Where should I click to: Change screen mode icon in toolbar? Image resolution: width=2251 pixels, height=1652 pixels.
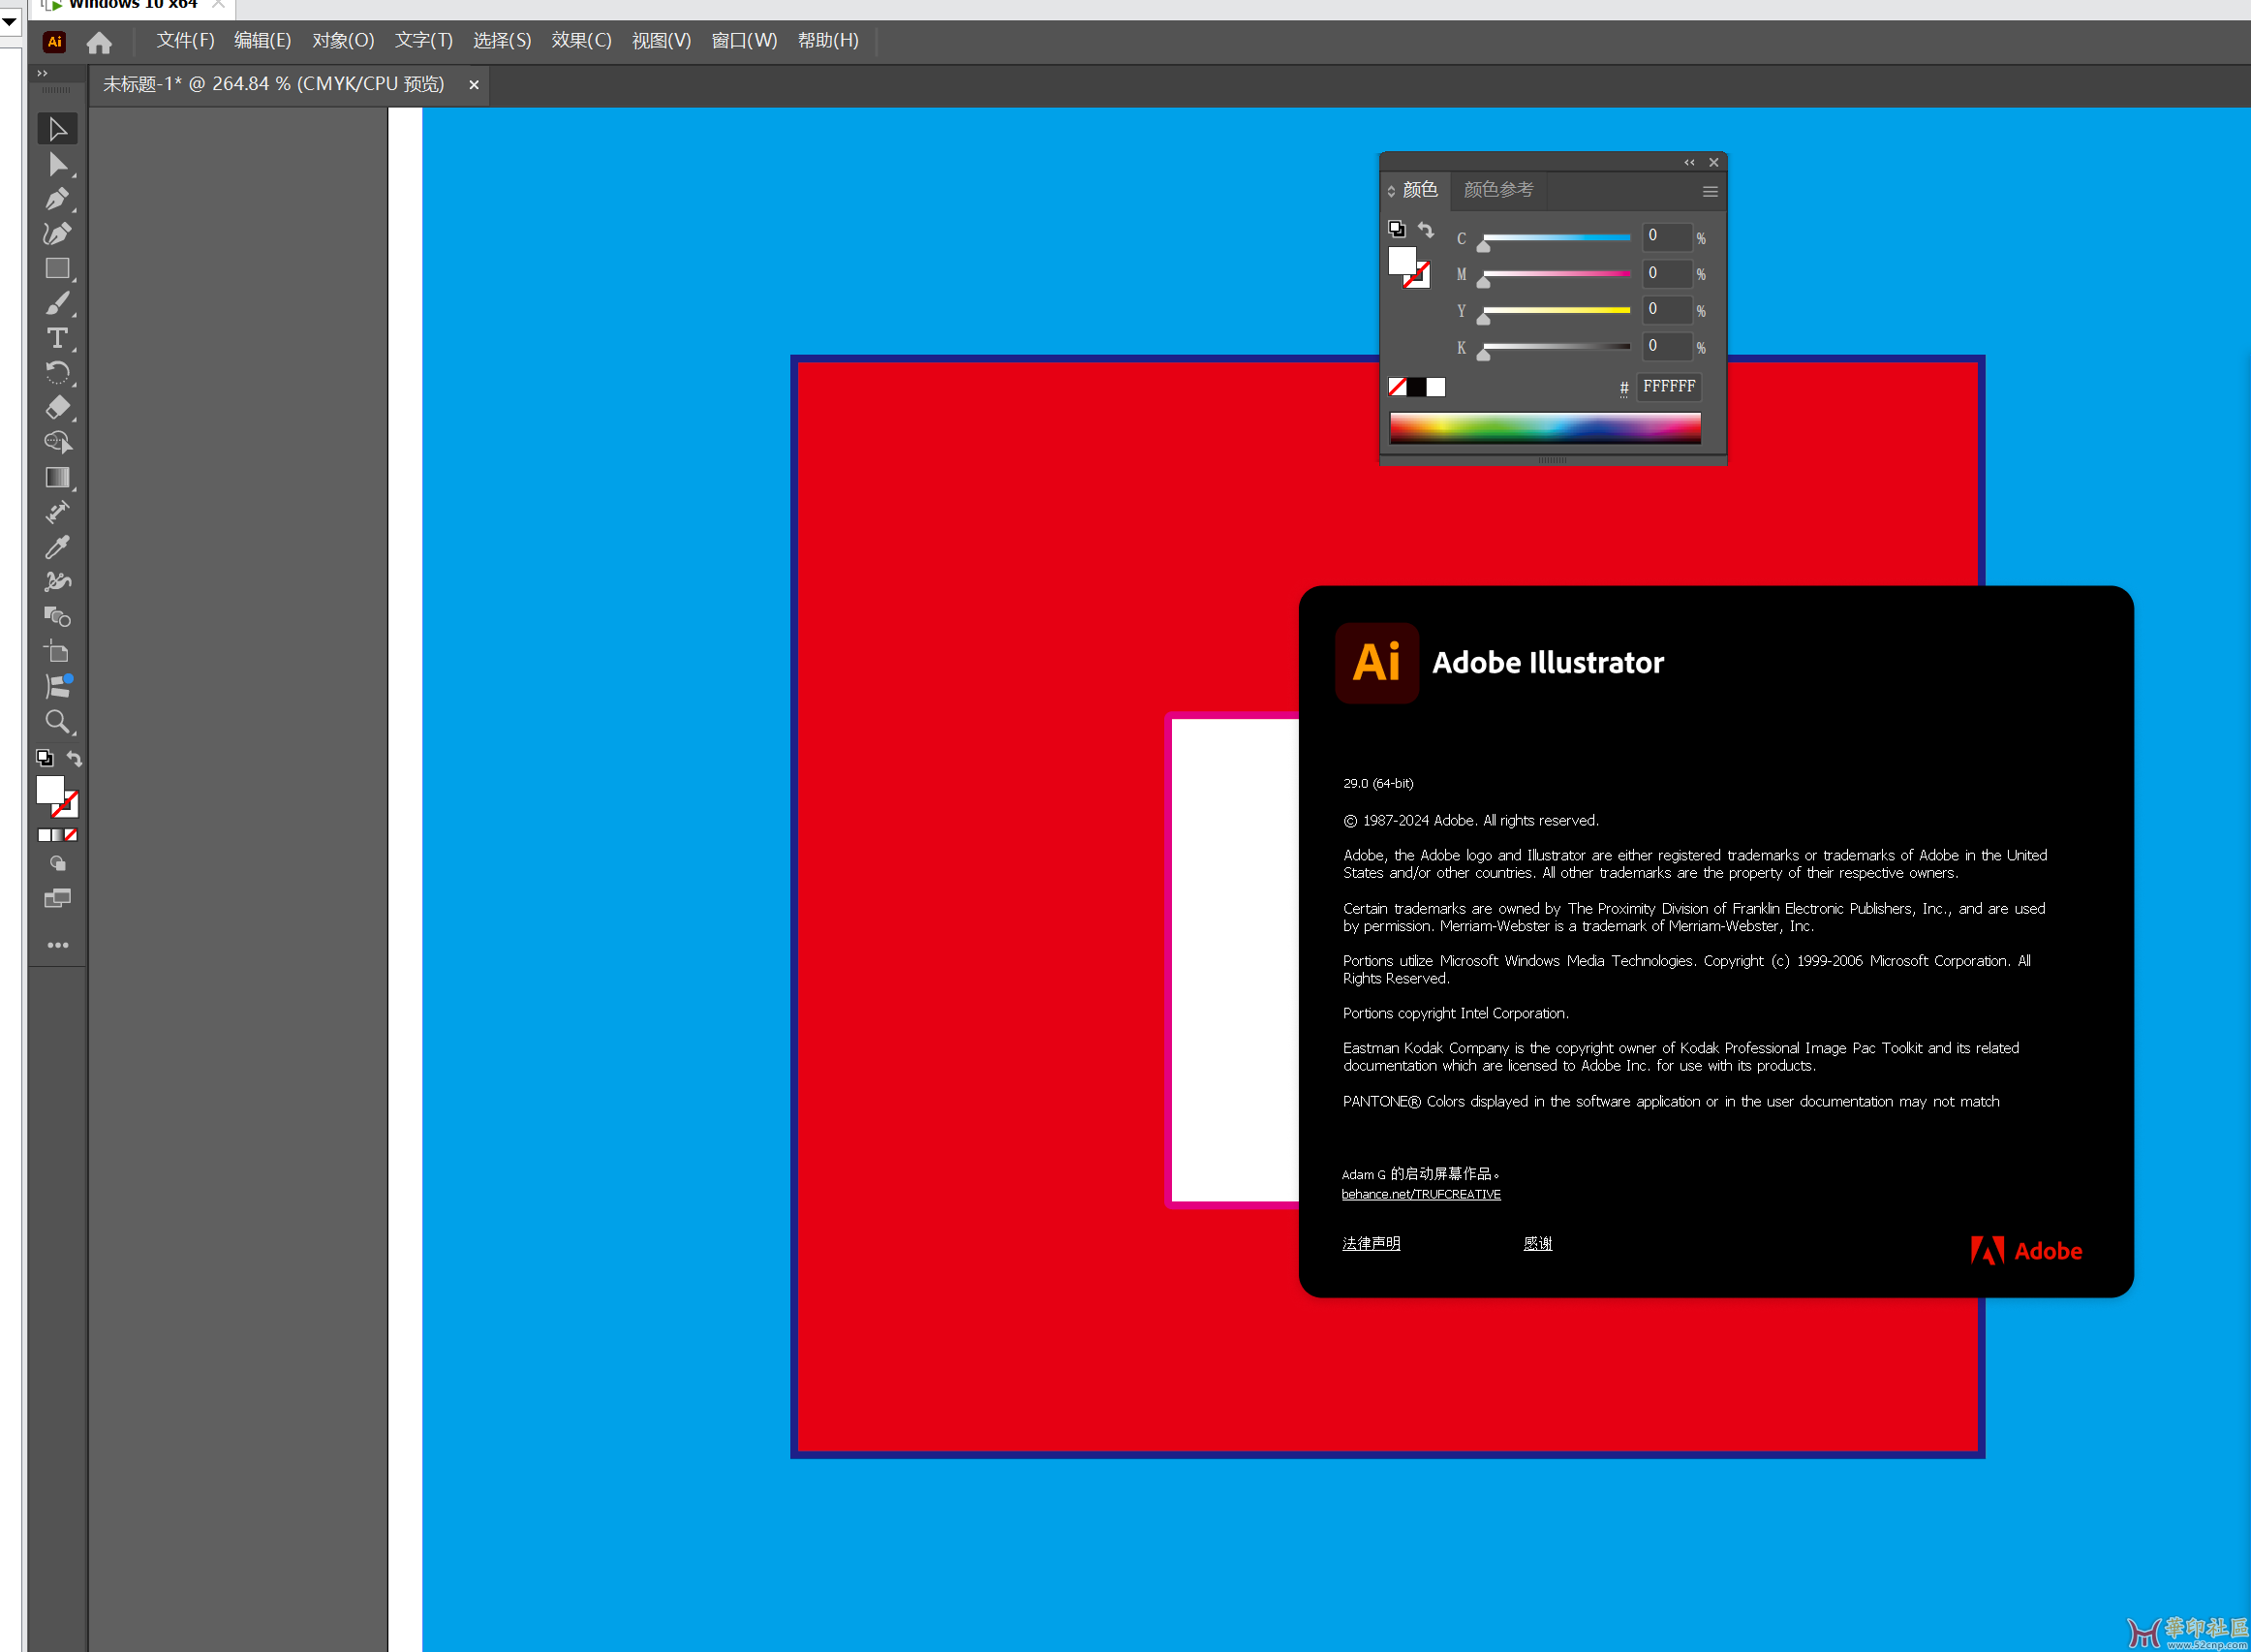pos(57,899)
